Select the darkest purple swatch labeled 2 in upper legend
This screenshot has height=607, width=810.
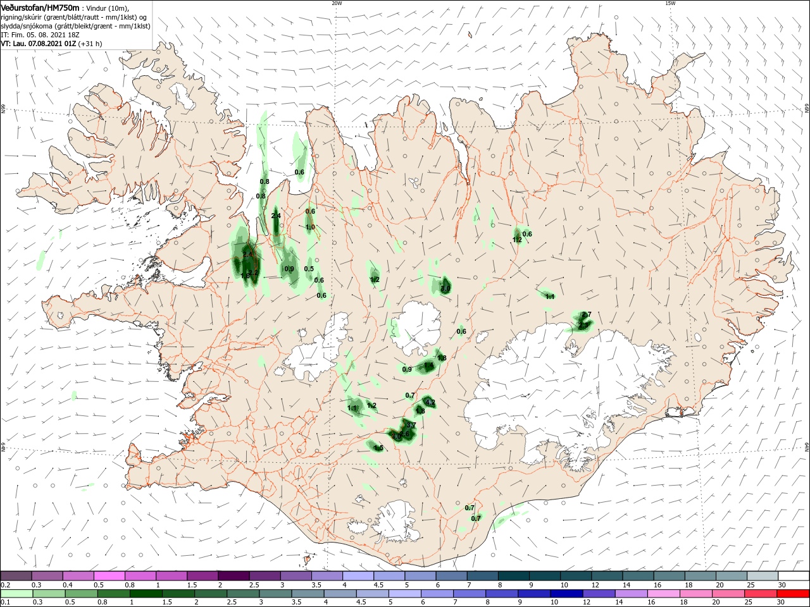click(233, 576)
